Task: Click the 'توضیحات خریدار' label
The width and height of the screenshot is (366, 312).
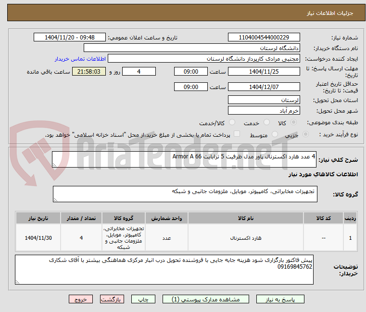Action: [x=346, y=270]
